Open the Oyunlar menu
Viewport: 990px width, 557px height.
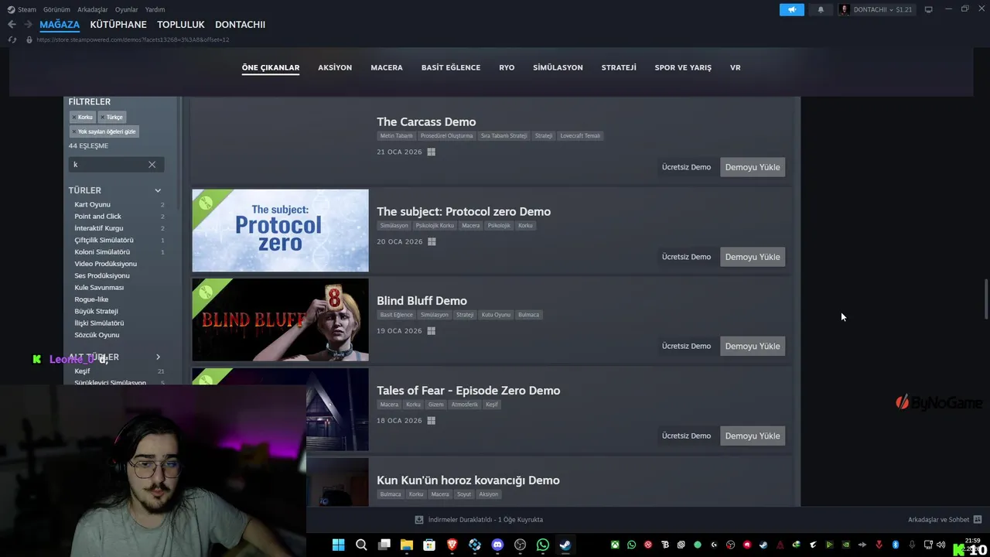coord(127,9)
